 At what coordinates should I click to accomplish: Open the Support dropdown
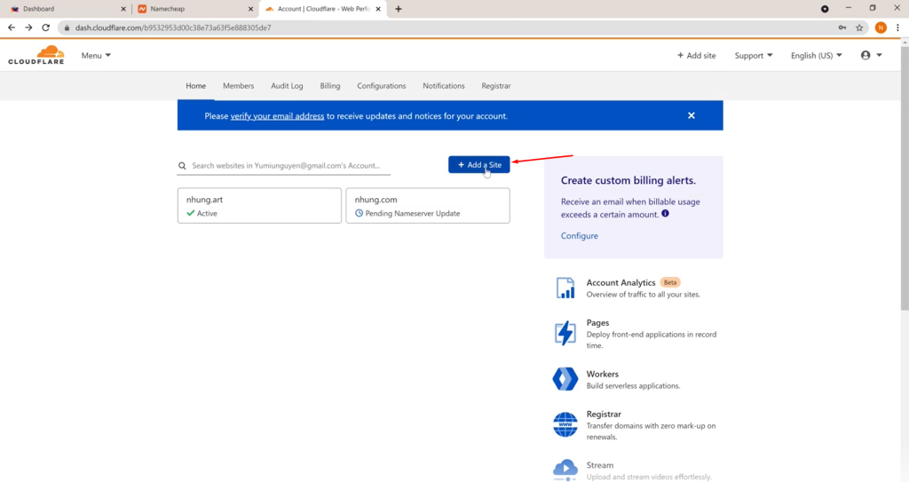[x=753, y=56]
